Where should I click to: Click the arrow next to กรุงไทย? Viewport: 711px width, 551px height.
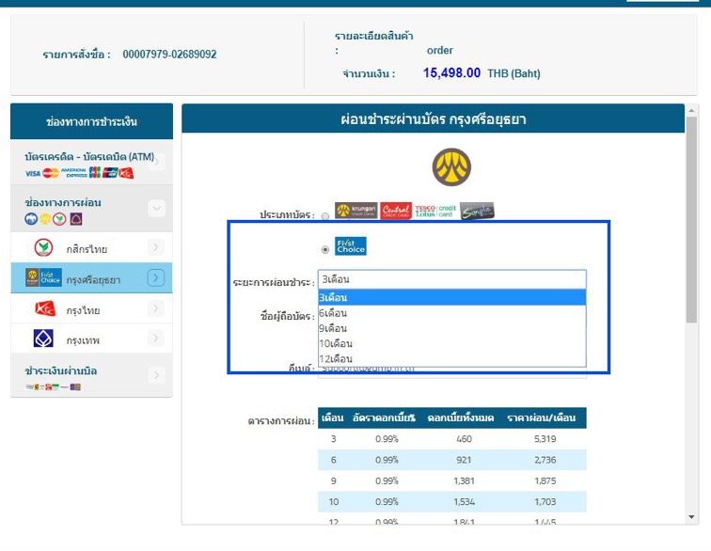[155, 308]
